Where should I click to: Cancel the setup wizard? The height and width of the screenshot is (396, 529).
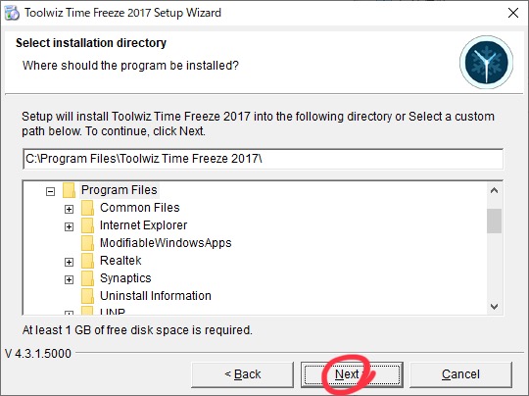(460, 374)
